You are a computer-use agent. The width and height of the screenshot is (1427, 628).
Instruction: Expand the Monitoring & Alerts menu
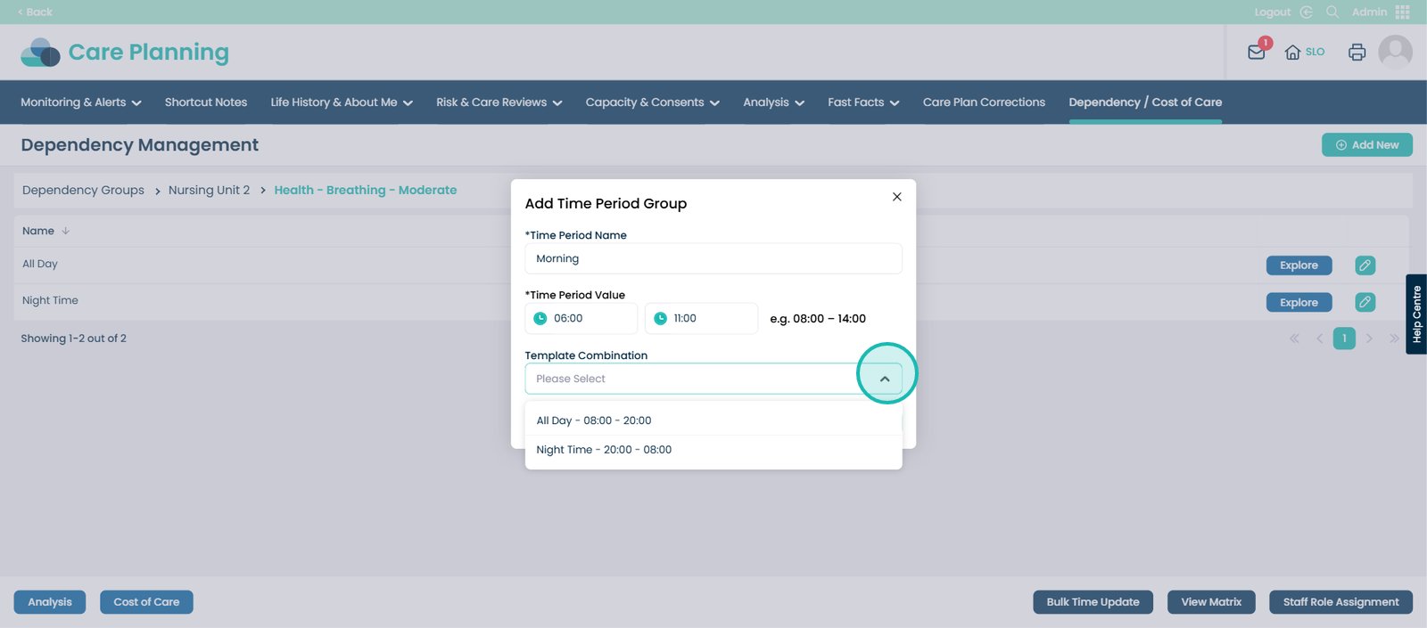[x=81, y=102]
